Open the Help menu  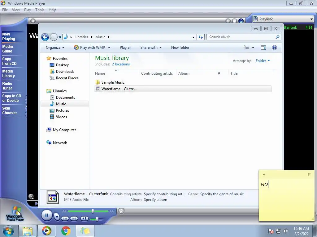[x=52, y=10]
